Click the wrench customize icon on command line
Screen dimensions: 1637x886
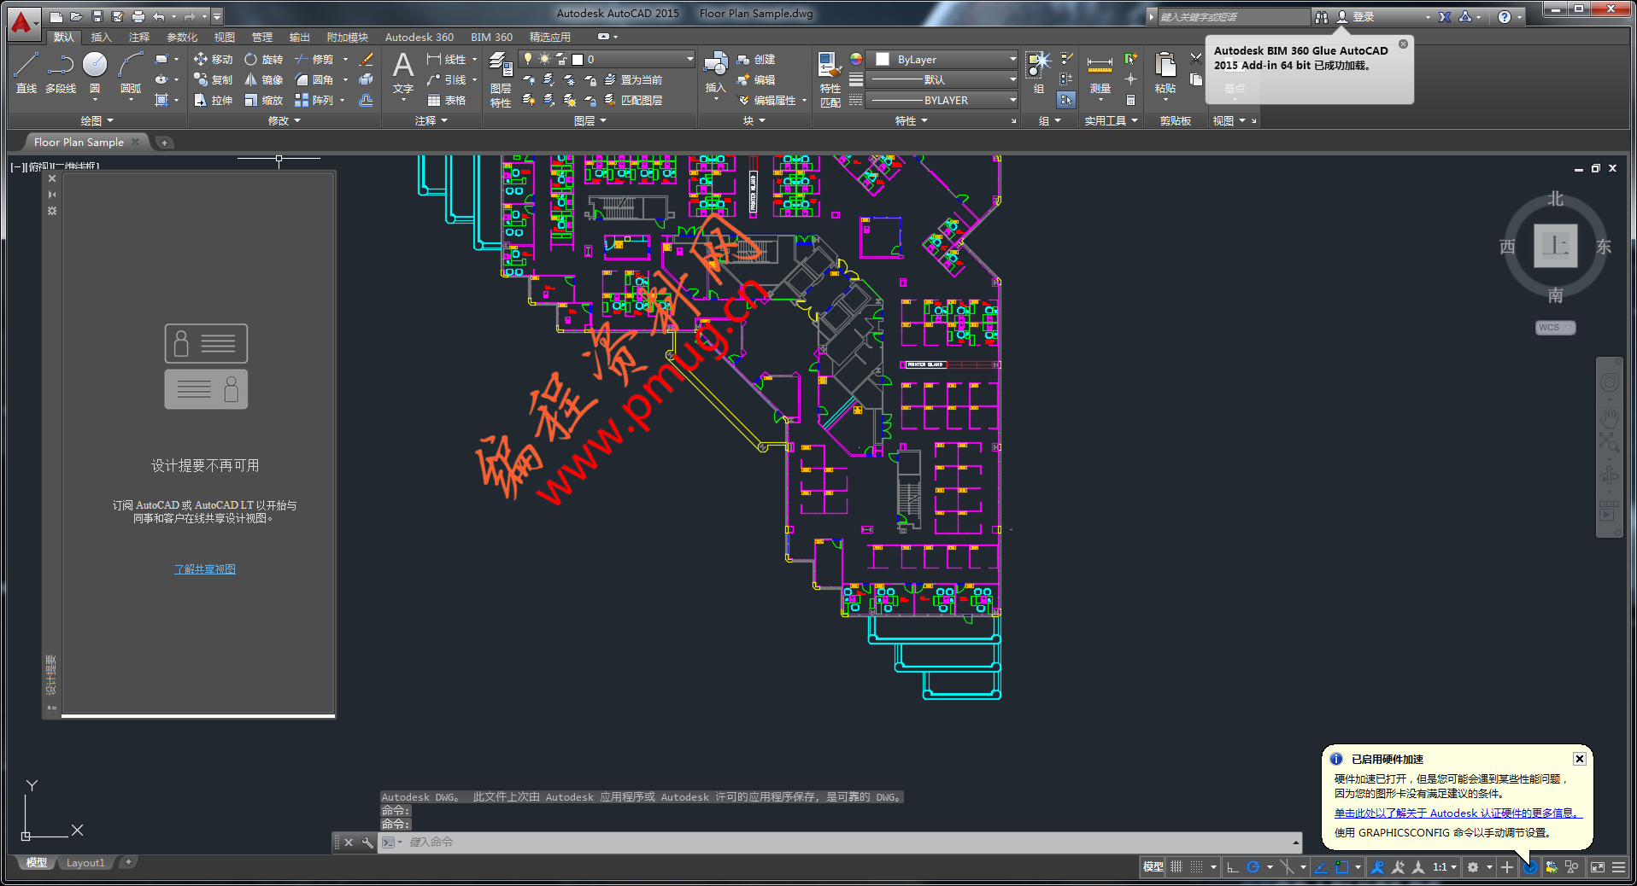367,842
